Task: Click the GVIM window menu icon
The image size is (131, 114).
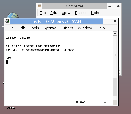Action: (x=7, y=21)
